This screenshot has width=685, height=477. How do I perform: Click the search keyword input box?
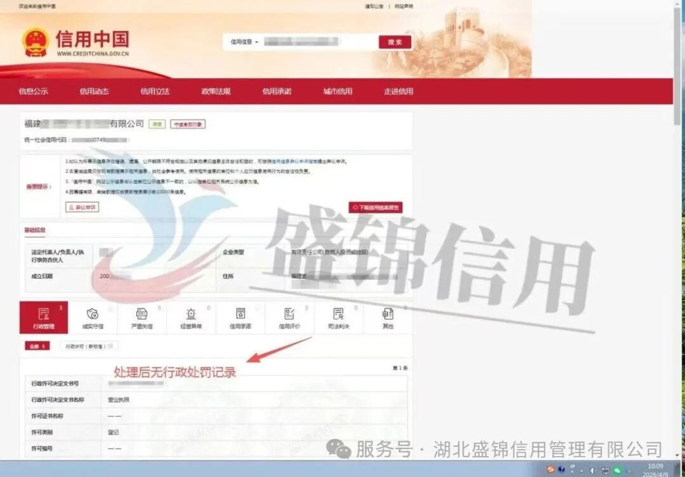click(319, 42)
